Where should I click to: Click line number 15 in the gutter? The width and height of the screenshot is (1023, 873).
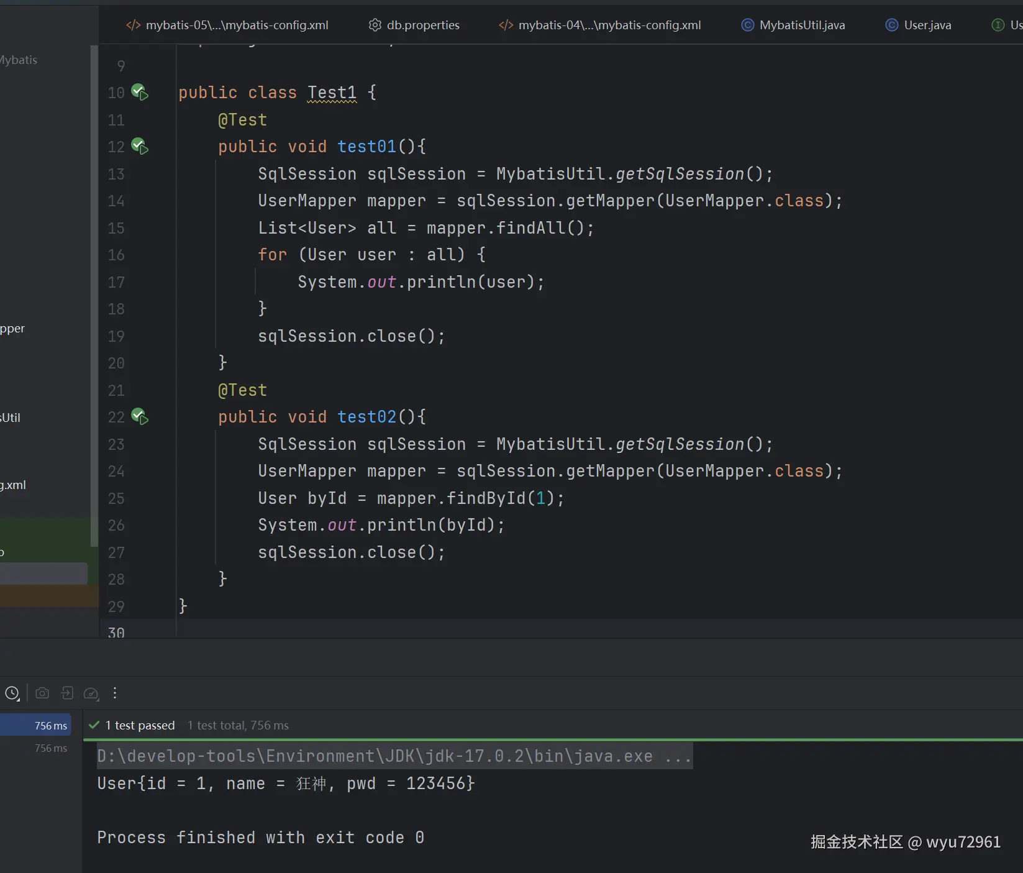click(116, 228)
